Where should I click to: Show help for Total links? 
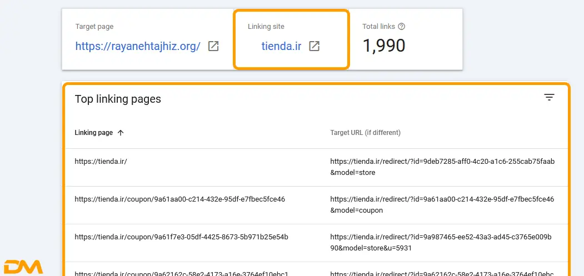tap(402, 26)
